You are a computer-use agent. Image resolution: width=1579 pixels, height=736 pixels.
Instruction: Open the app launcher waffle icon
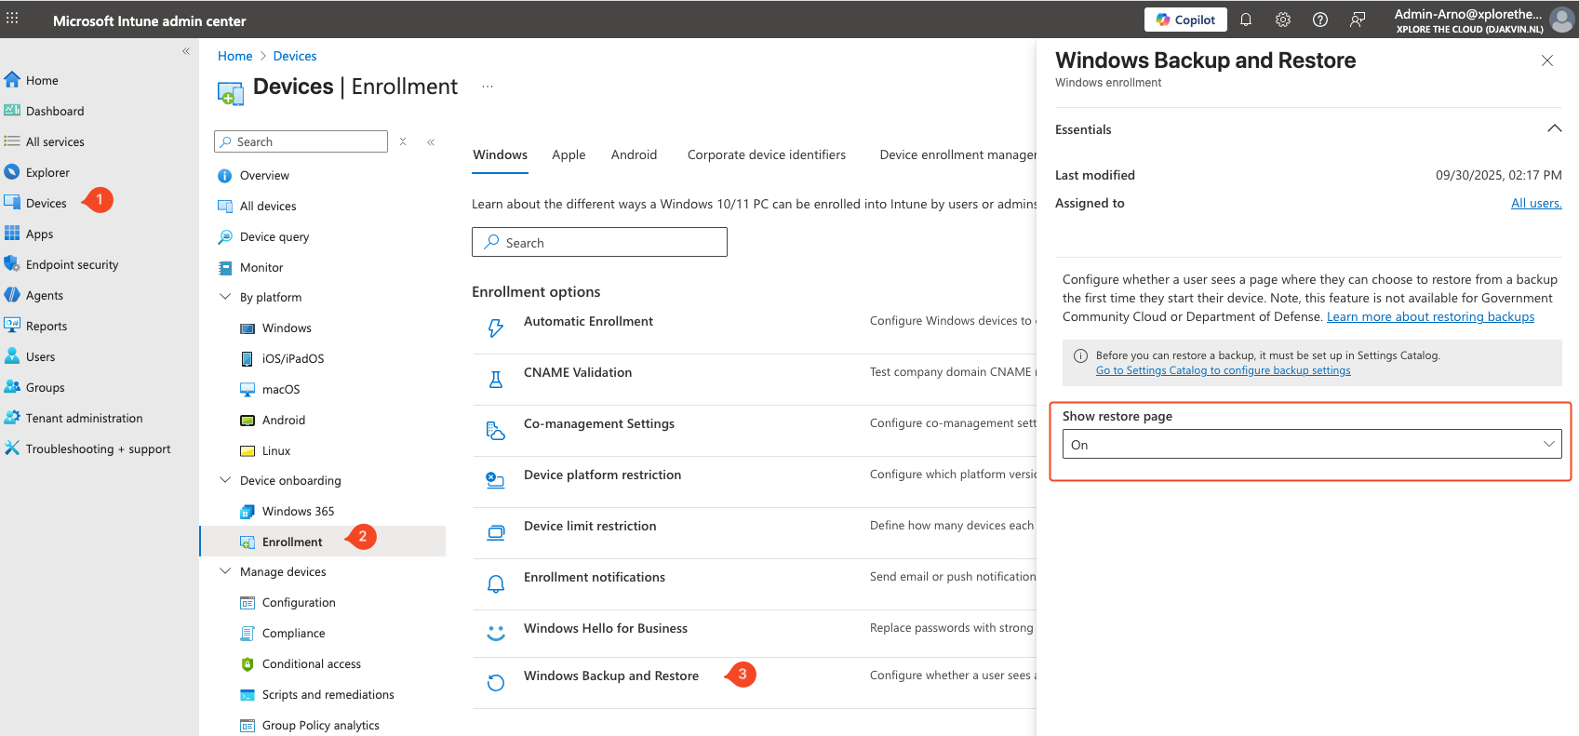(x=12, y=19)
